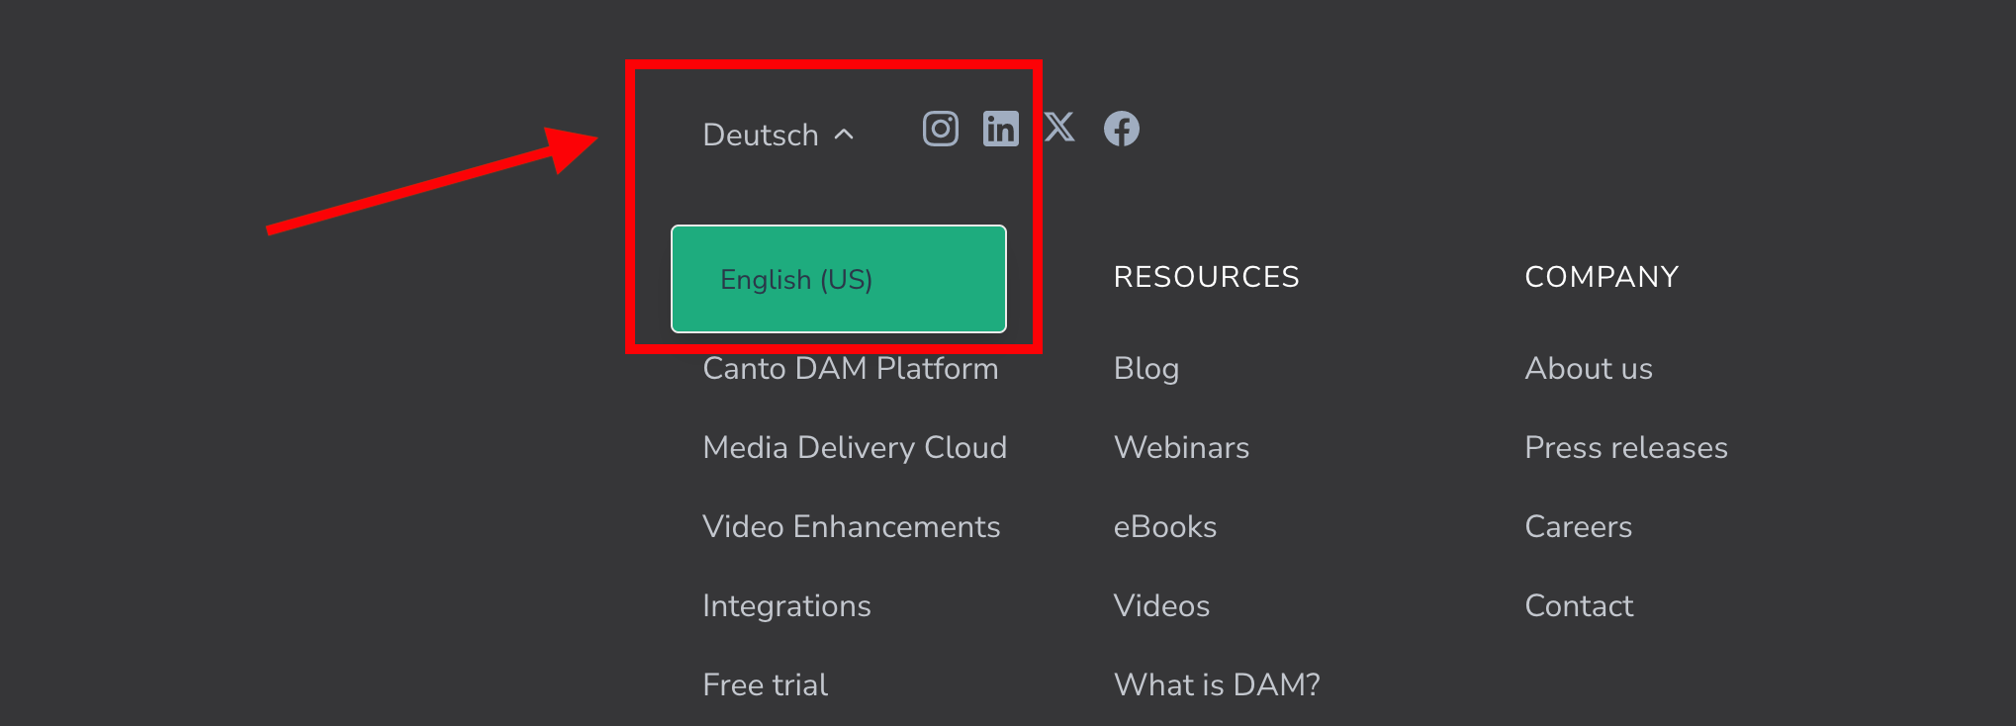The image size is (2016, 726).
Task: Click the RESOURCES column heading
Action: pos(1207,277)
